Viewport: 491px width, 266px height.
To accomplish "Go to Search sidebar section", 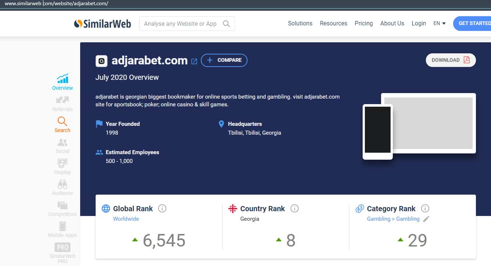I will coord(63,125).
